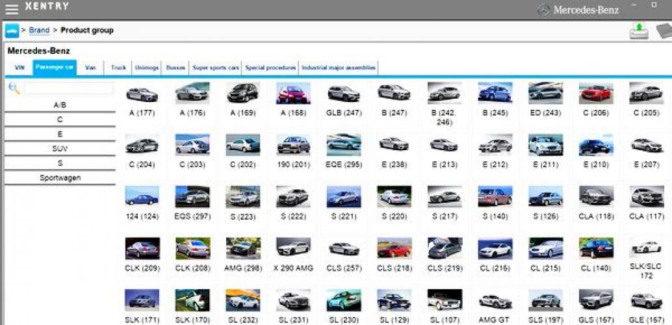Pick the S (220) model
The height and width of the screenshot is (325, 672).
tap(394, 197)
